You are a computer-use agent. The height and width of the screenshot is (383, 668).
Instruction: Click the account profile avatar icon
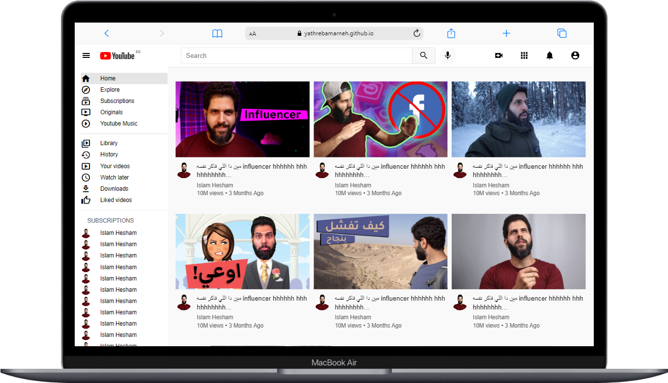coord(575,55)
